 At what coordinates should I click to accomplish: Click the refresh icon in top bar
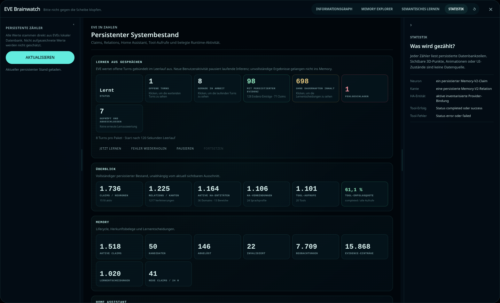[x=474, y=9]
